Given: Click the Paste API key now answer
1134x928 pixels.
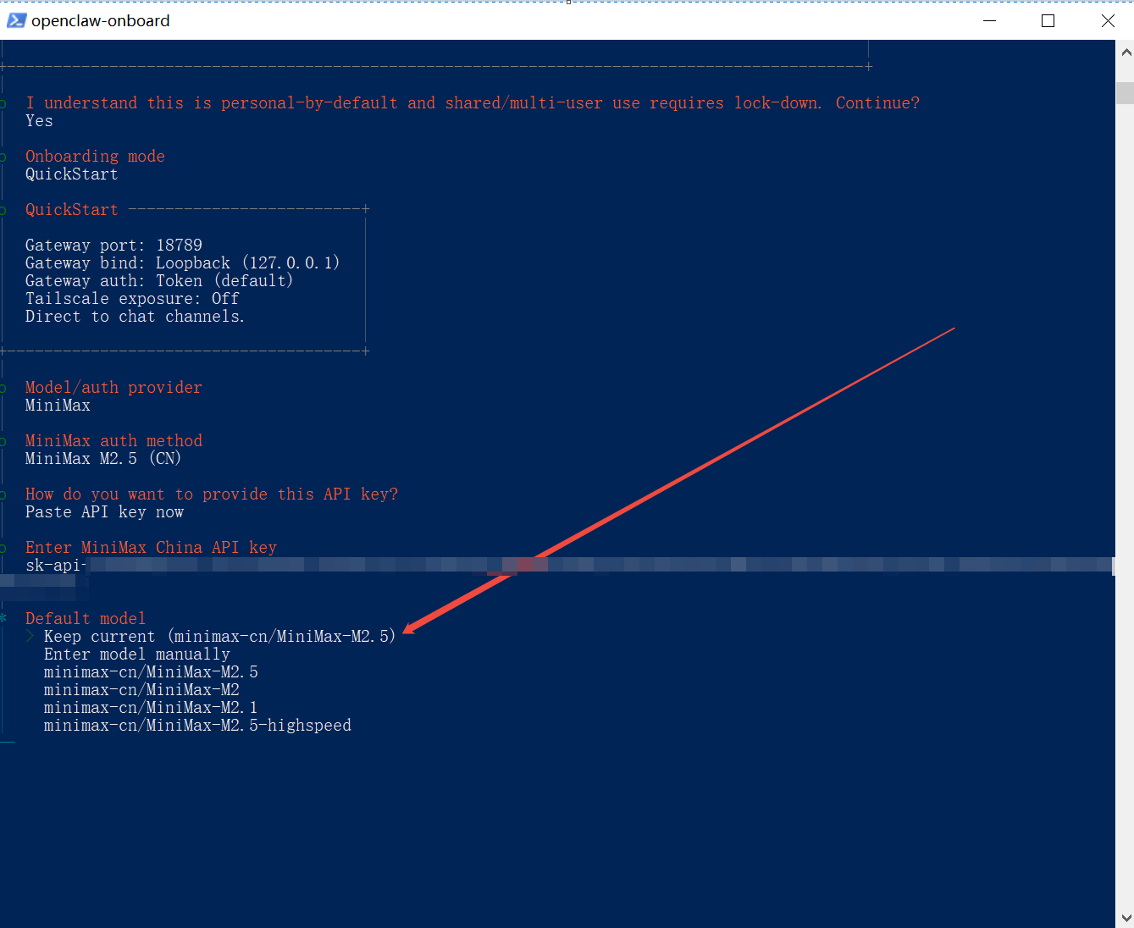Looking at the screenshot, I should click(104, 512).
